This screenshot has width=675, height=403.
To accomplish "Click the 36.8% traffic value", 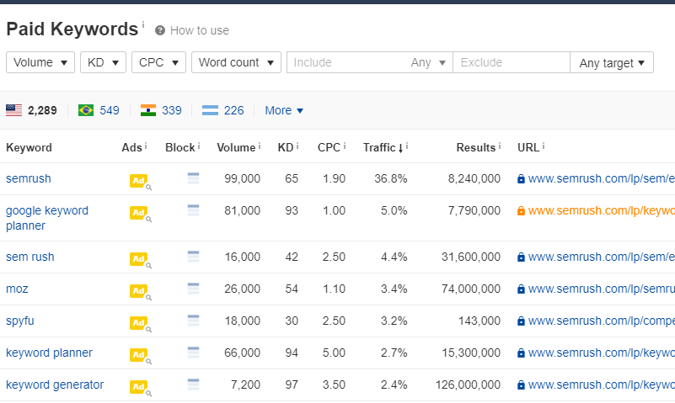I will (x=391, y=178).
